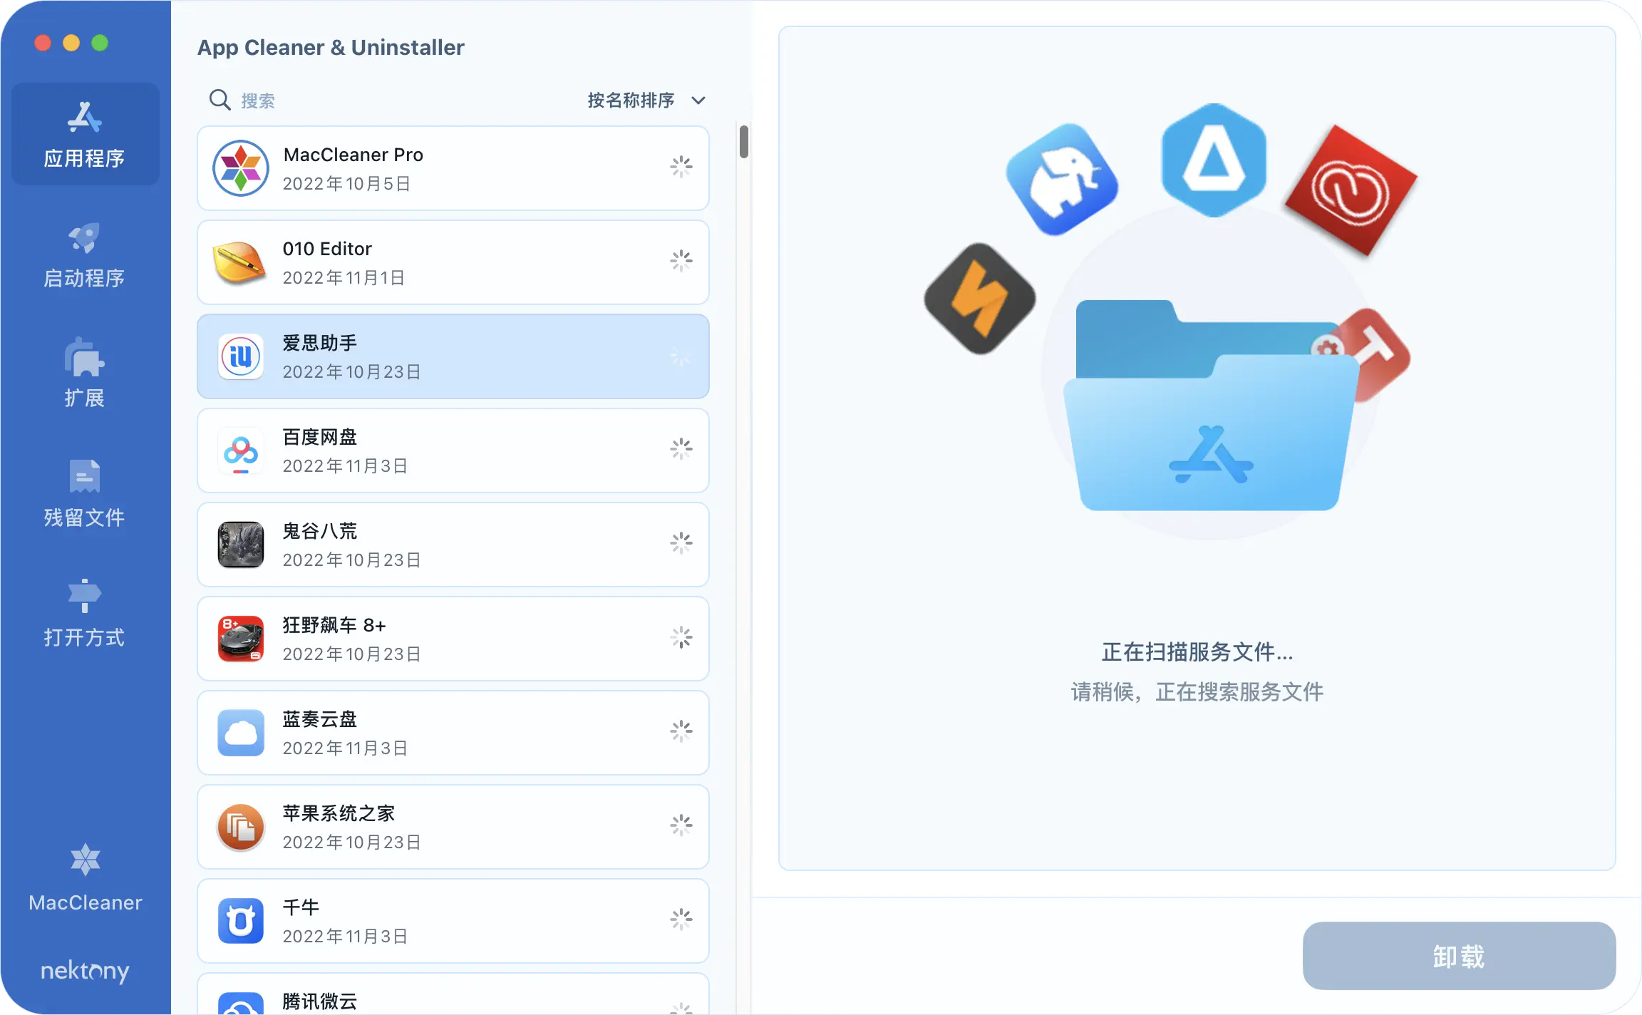Screen dimensions: 1642x1015
Task: Click the 蓝奏云盘 app icon
Action: (x=241, y=733)
